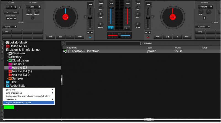Open the left deck CUSTOM pads dropdown
The height and width of the screenshot is (123, 221).
tap(10, 27)
